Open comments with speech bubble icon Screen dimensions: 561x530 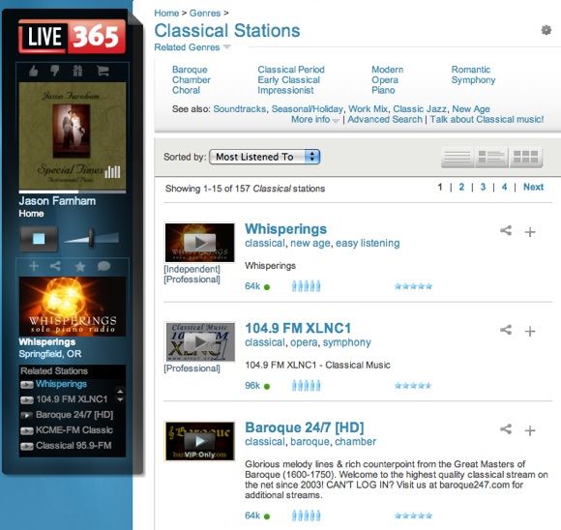pos(103,266)
